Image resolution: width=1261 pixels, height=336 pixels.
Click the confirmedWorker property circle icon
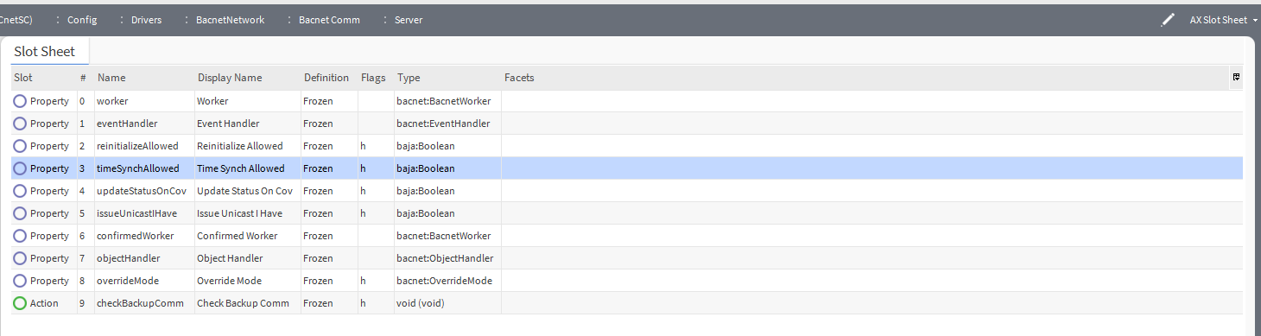click(x=20, y=236)
